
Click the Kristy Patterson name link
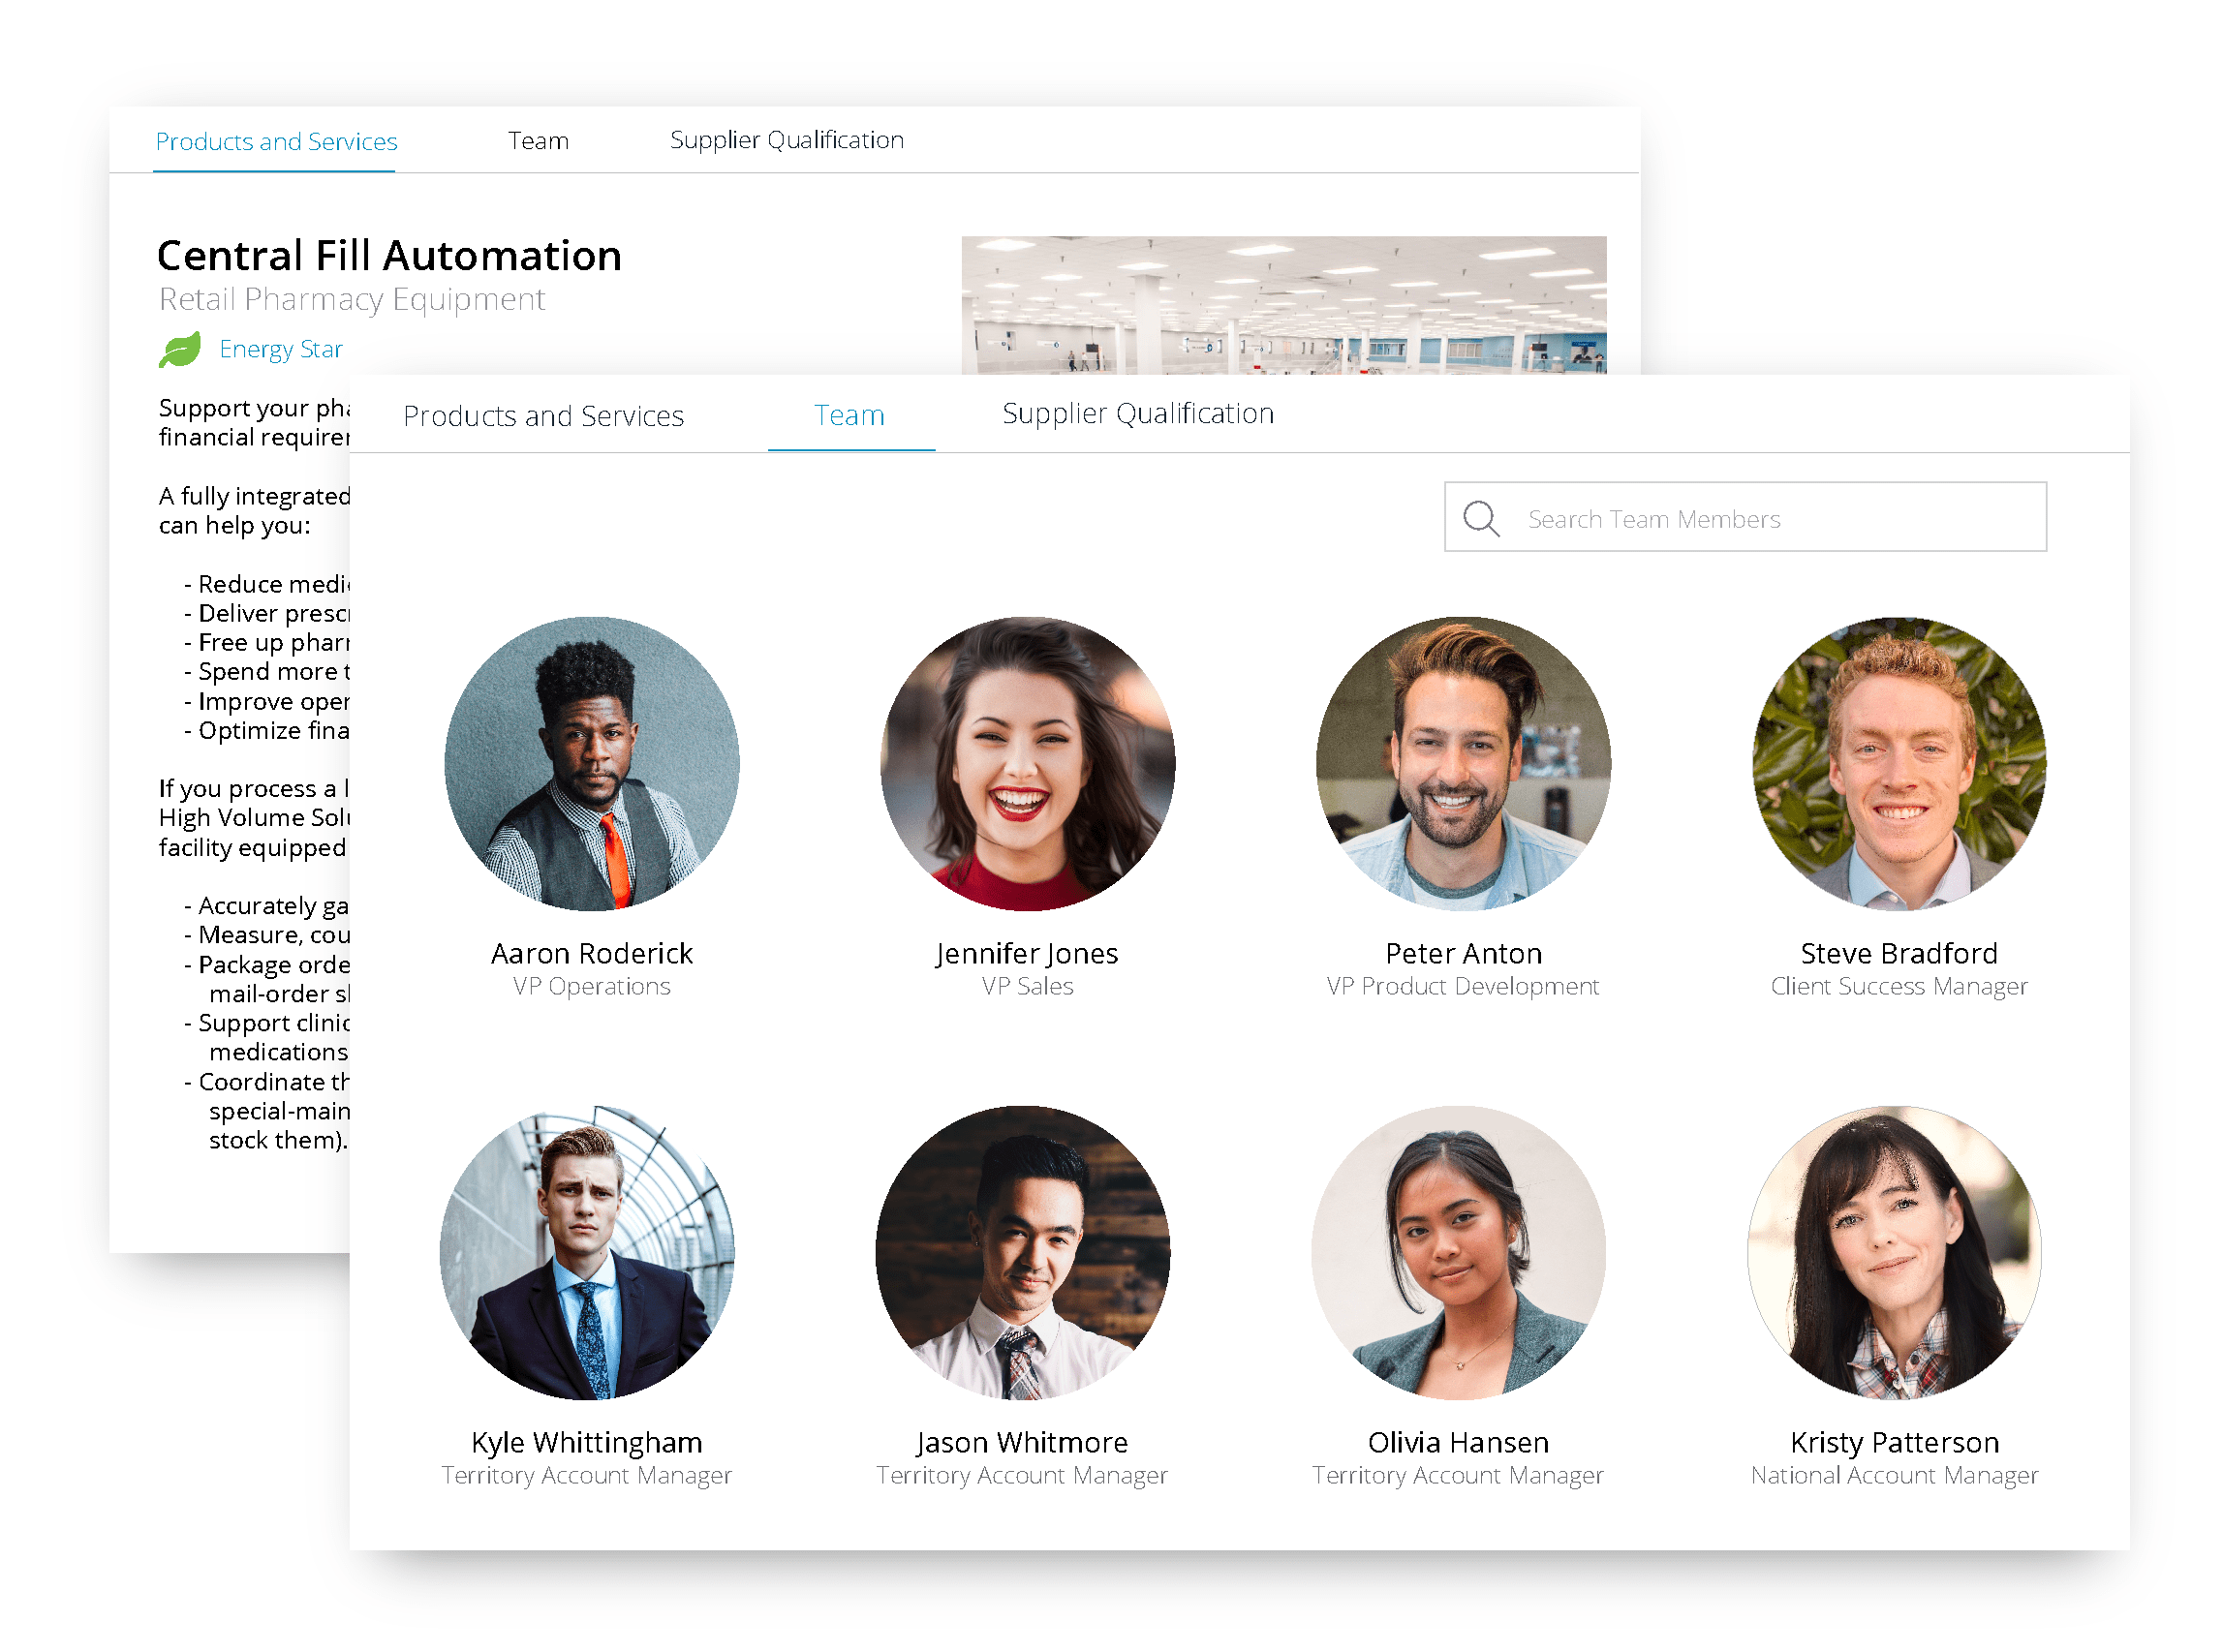[x=1894, y=1441]
